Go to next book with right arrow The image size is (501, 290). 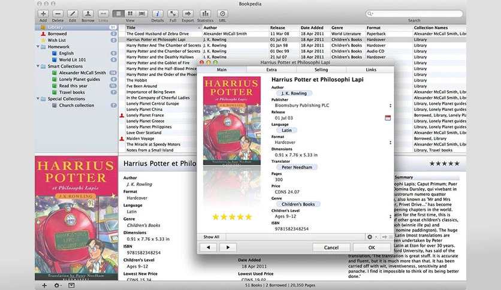tap(228, 247)
